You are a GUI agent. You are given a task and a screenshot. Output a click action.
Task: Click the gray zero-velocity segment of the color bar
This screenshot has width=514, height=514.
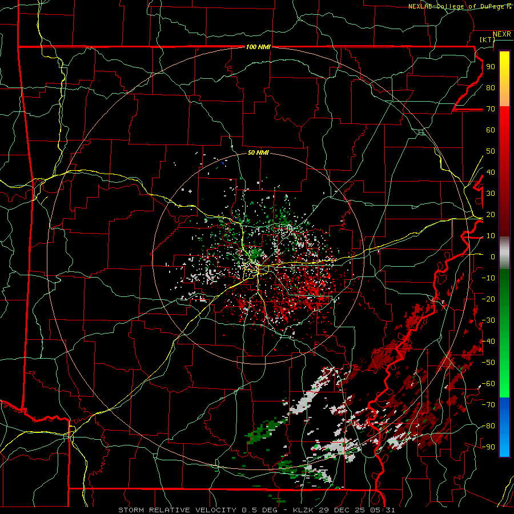click(504, 253)
